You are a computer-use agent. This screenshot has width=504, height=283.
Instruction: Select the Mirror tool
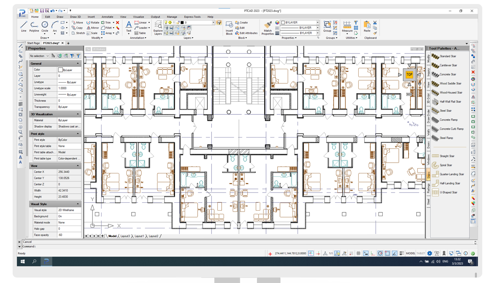pyautogui.click(x=94, y=28)
